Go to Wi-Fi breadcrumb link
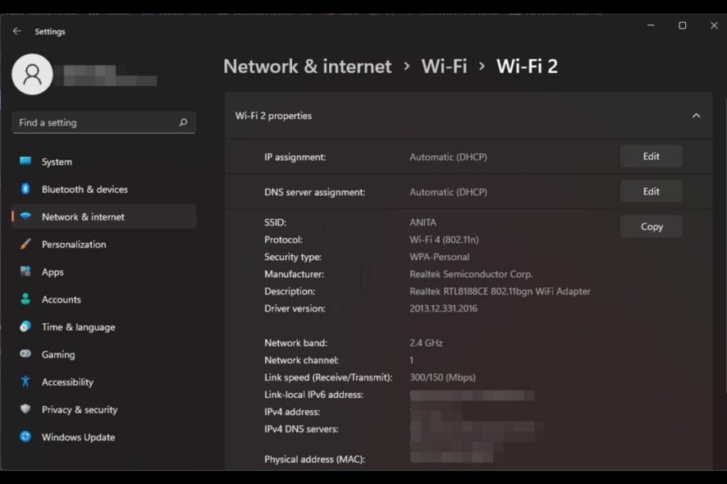The image size is (727, 484). coord(444,66)
